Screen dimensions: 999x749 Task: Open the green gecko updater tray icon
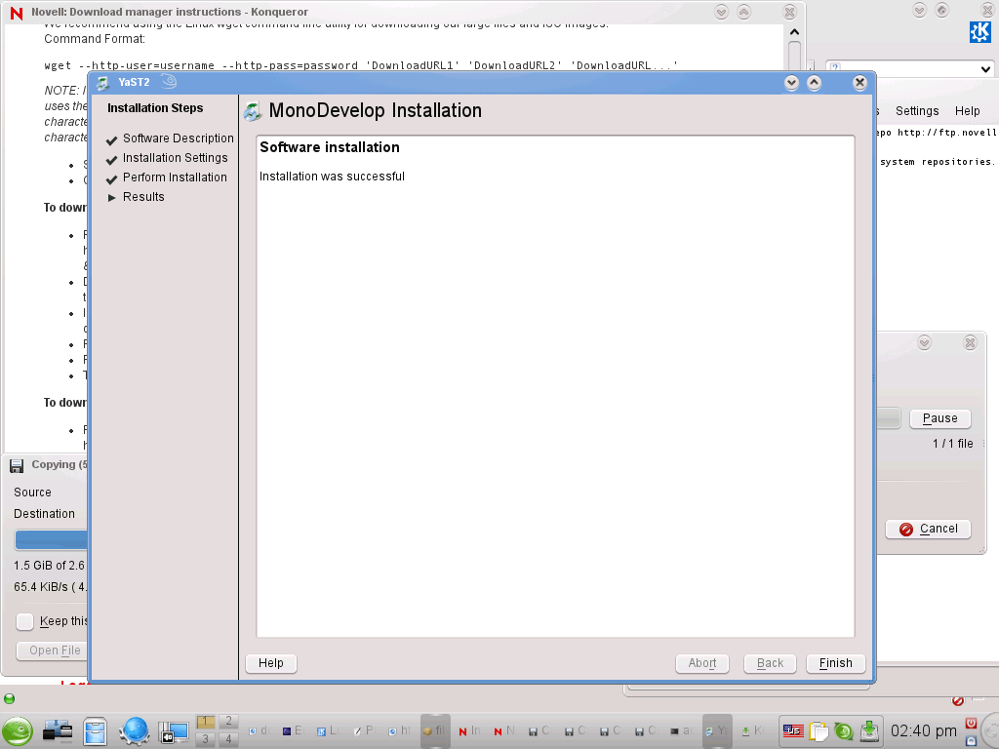click(x=844, y=731)
